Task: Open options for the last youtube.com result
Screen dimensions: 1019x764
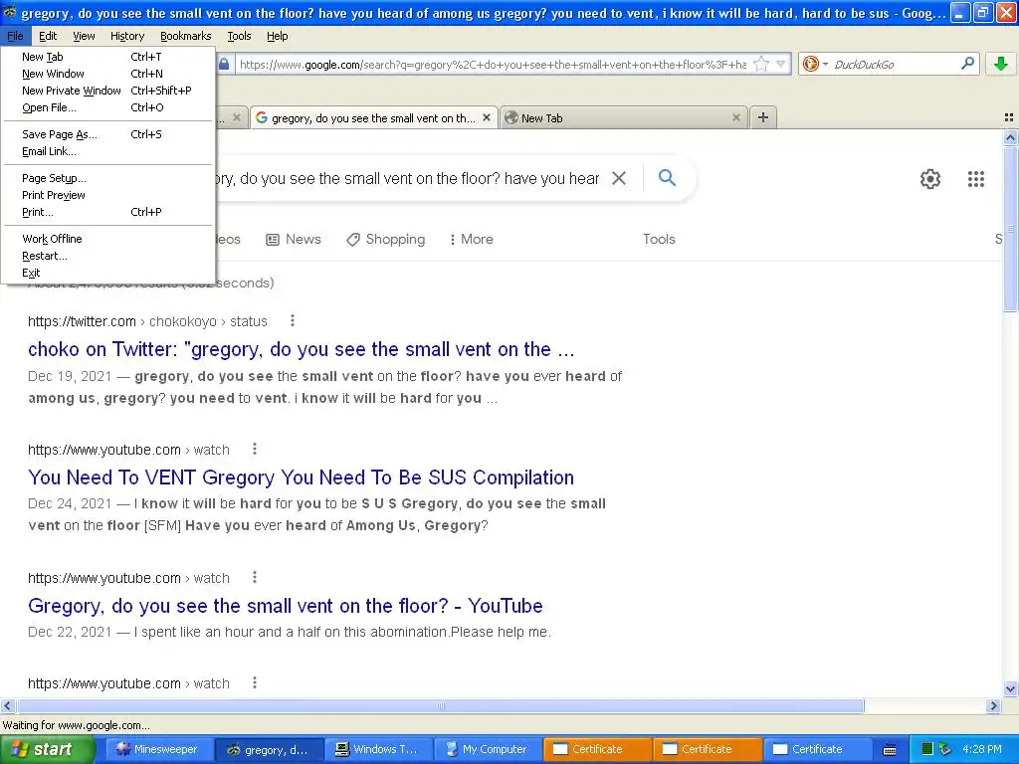Action: (x=255, y=682)
